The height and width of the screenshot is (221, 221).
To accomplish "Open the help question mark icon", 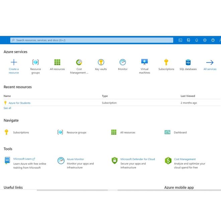I will coord(213,40).
